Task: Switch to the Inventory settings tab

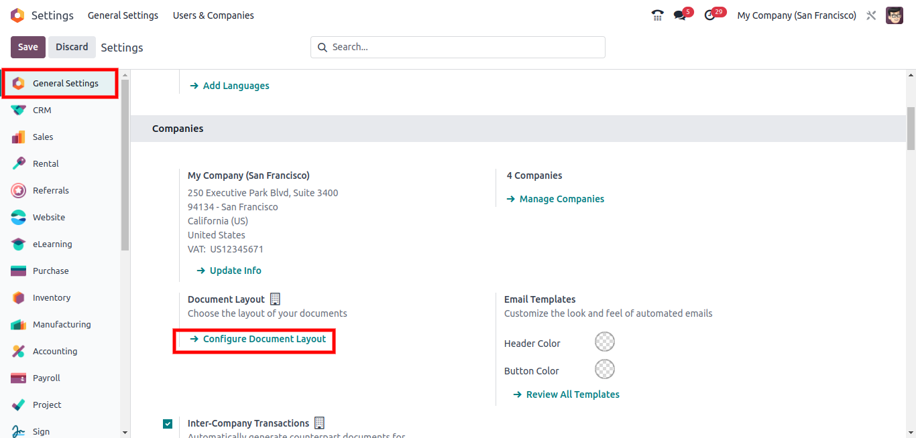Action: [x=60, y=297]
